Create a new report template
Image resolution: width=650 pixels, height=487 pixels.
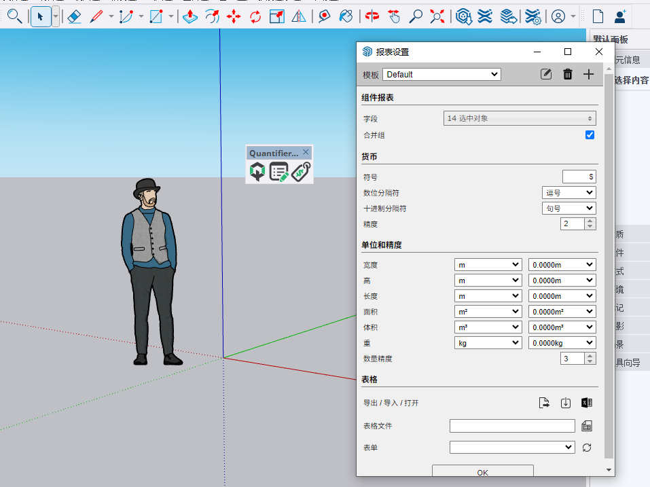coord(588,74)
